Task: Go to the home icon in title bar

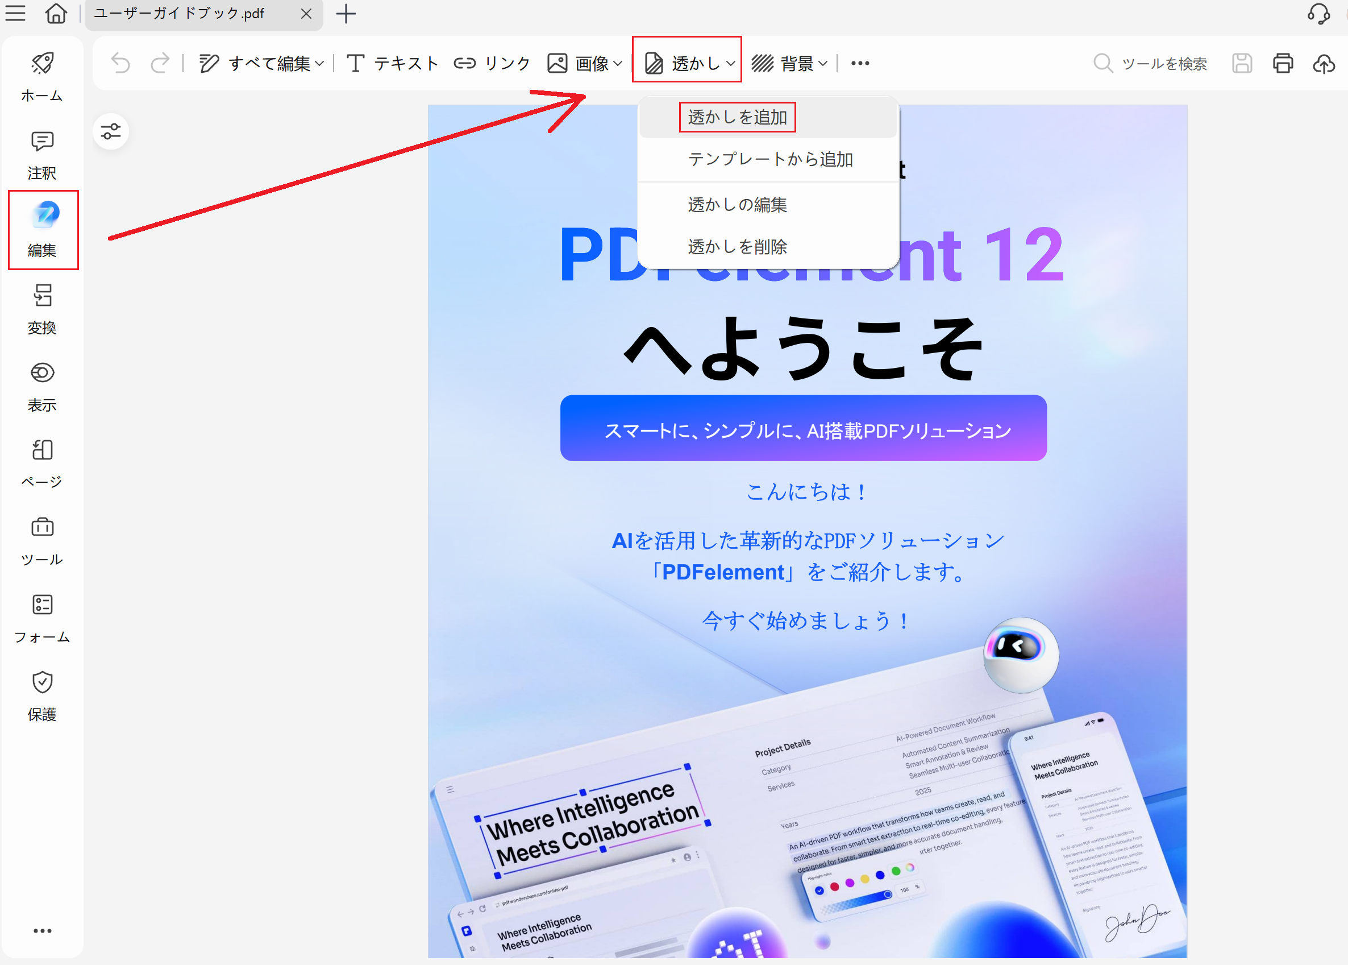Action: [x=56, y=13]
